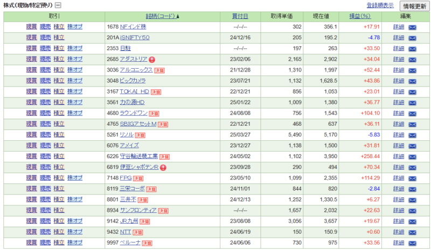Click 株オプ for NTT row
The image size is (431, 251).
[x=75, y=232]
